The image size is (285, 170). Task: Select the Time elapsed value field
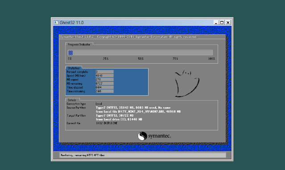(104, 87)
